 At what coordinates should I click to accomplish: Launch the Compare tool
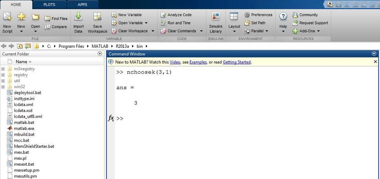[56, 27]
